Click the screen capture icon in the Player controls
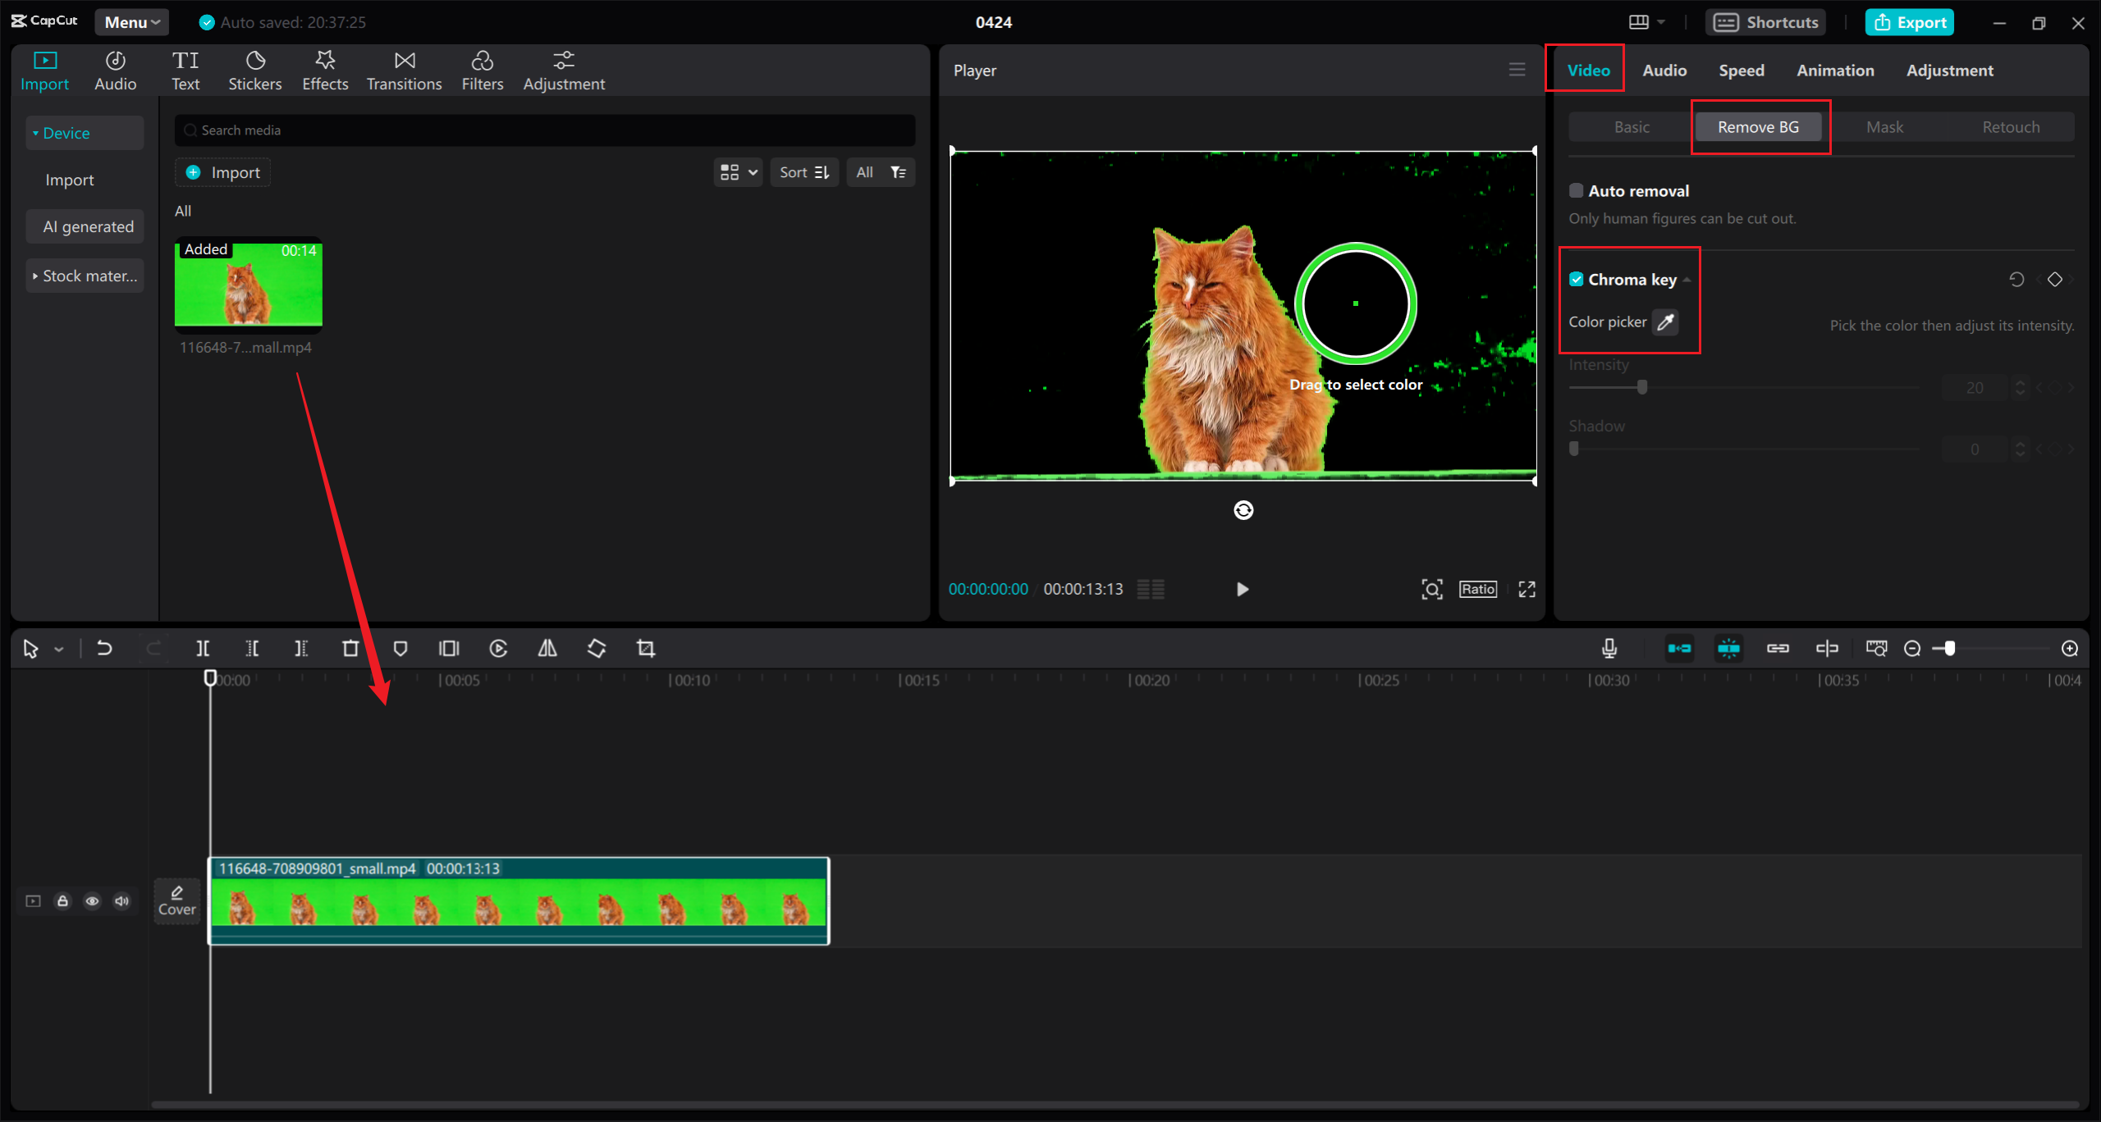2101x1122 pixels. point(1431,589)
